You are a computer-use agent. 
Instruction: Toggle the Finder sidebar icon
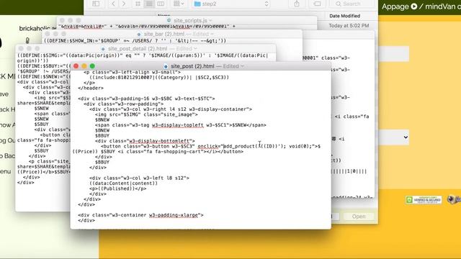(96, 4)
